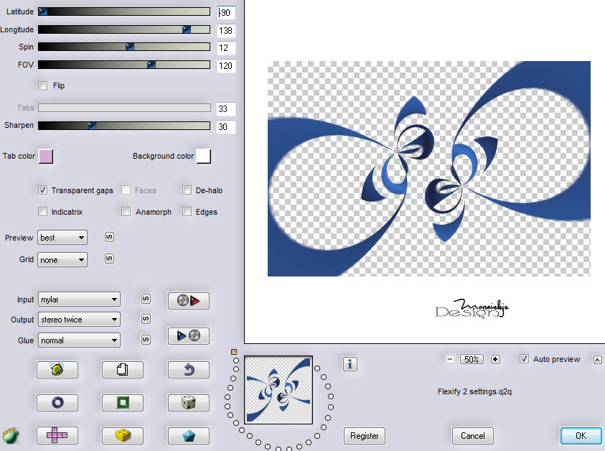605x451 pixels.
Task: Disable the Auto preview checkbox
Action: click(524, 359)
